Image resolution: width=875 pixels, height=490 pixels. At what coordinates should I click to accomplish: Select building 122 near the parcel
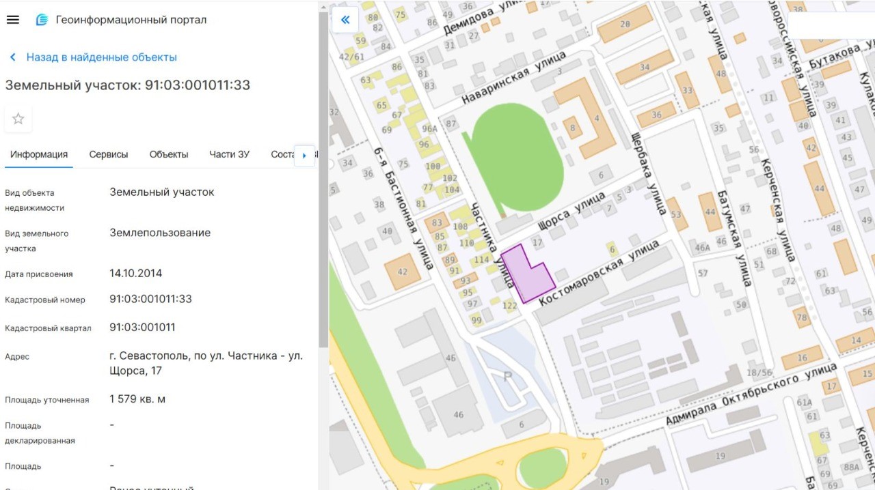pyautogui.click(x=509, y=306)
